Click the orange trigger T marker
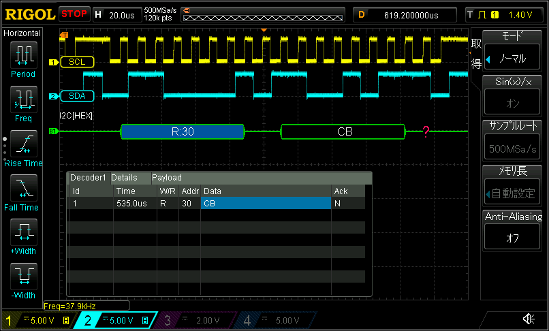This screenshot has width=549, height=331. (65, 35)
